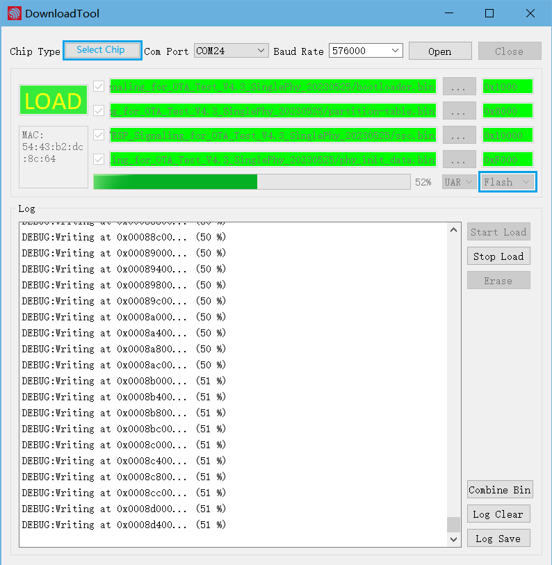
Task: Click the Combine Bin button
Action: [x=499, y=490]
